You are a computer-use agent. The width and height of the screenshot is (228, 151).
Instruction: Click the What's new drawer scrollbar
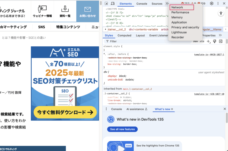coord(227,118)
